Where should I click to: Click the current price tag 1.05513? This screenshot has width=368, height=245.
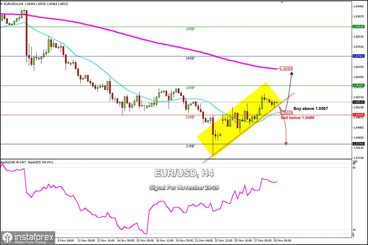pyautogui.click(x=359, y=102)
